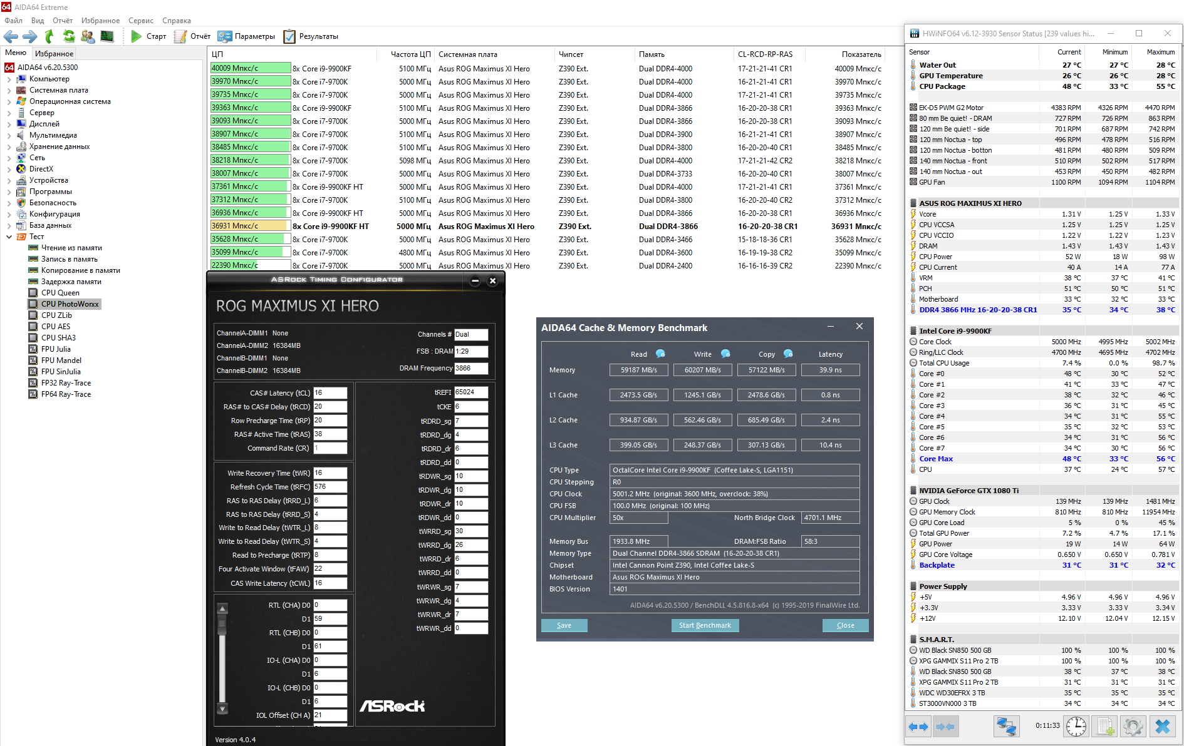Click the Timing Configurator scrollbar down arrow

pyautogui.click(x=222, y=709)
